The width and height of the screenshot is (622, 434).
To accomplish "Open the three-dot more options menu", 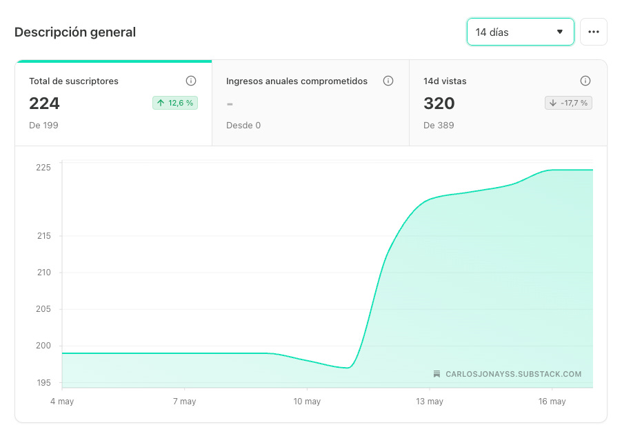I will [594, 32].
